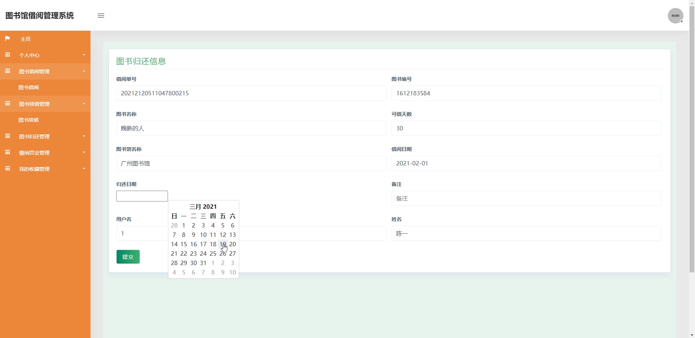Image resolution: width=695 pixels, height=338 pixels.
Task: Open 图书借阅 submenu item
Action: pos(45,87)
